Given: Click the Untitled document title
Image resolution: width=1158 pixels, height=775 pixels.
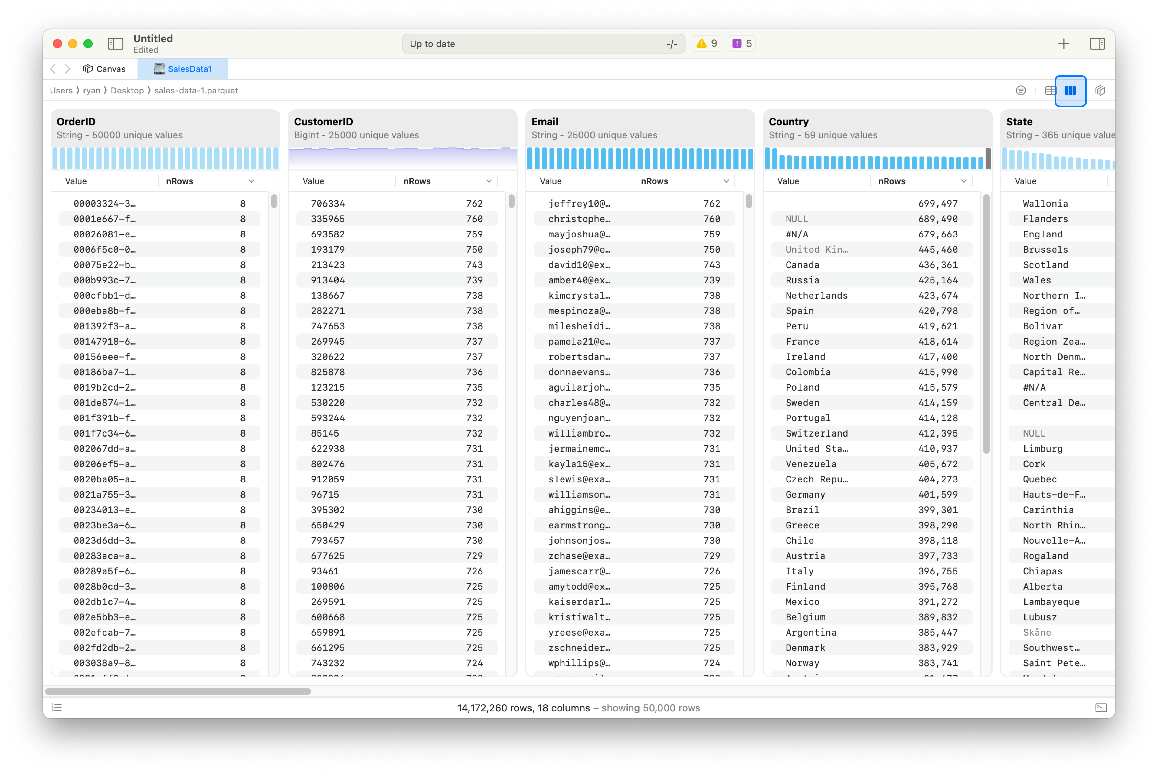Looking at the screenshot, I should [x=153, y=39].
